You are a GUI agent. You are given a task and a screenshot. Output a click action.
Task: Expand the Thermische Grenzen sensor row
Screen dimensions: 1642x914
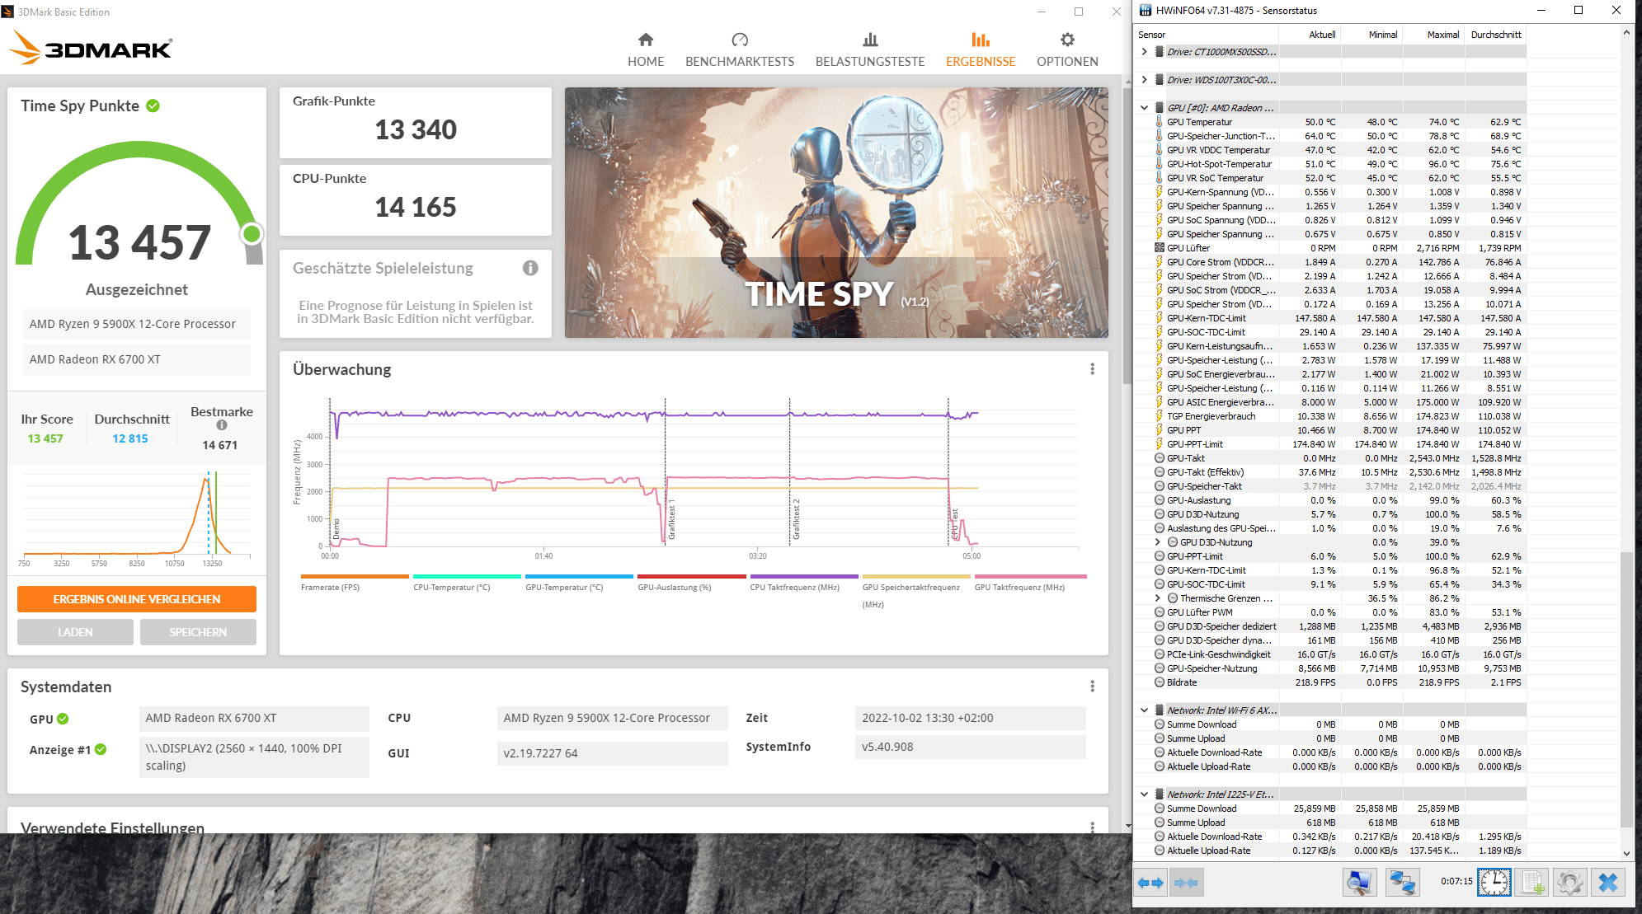[1158, 598]
